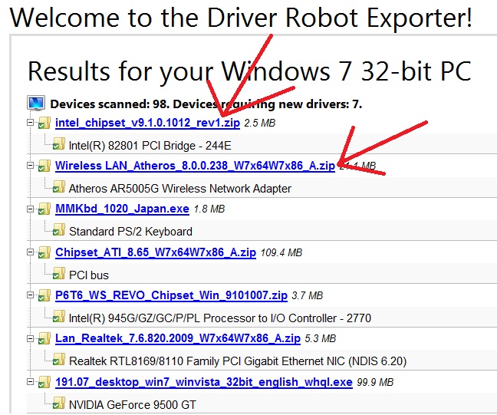Download P6T6_WS_REVO_Chipset_Win_9101007.zip
497x415 pixels.
click(x=171, y=295)
